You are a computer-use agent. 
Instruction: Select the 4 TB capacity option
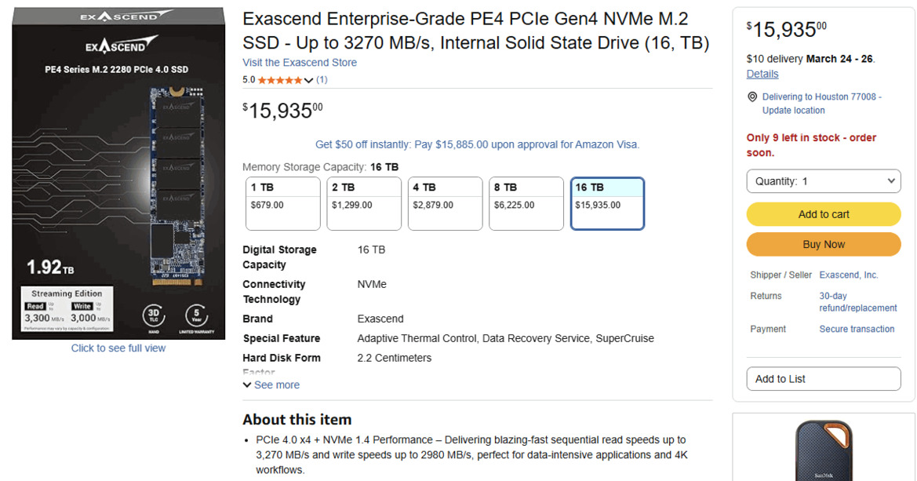click(445, 203)
